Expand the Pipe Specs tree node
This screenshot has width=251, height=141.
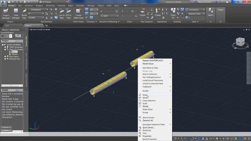point(5,56)
